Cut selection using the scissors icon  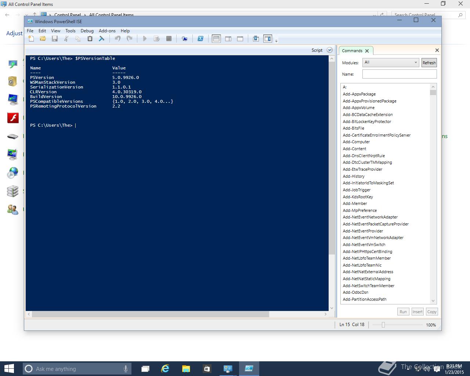tap(66, 39)
